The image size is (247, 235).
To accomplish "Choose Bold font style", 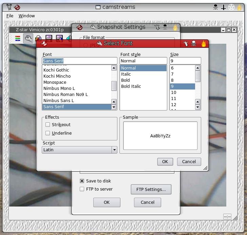I will click(x=143, y=80).
